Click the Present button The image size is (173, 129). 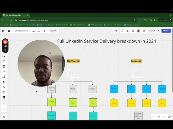[152, 31]
